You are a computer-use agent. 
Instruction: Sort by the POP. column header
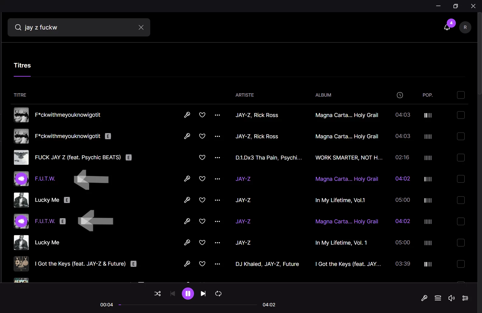(x=428, y=95)
